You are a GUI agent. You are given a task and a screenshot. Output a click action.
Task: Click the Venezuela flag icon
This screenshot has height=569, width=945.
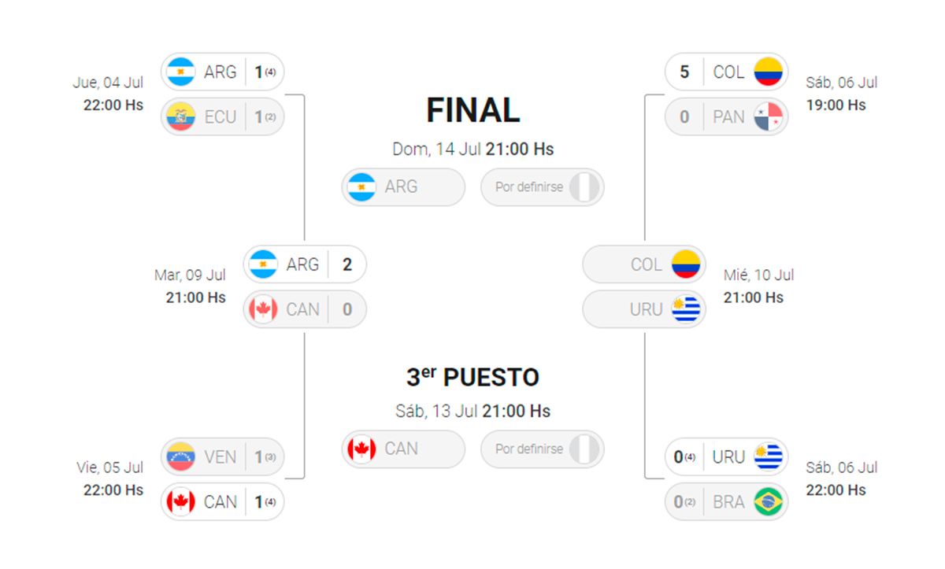pyautogui.click(x=180, y=457)
